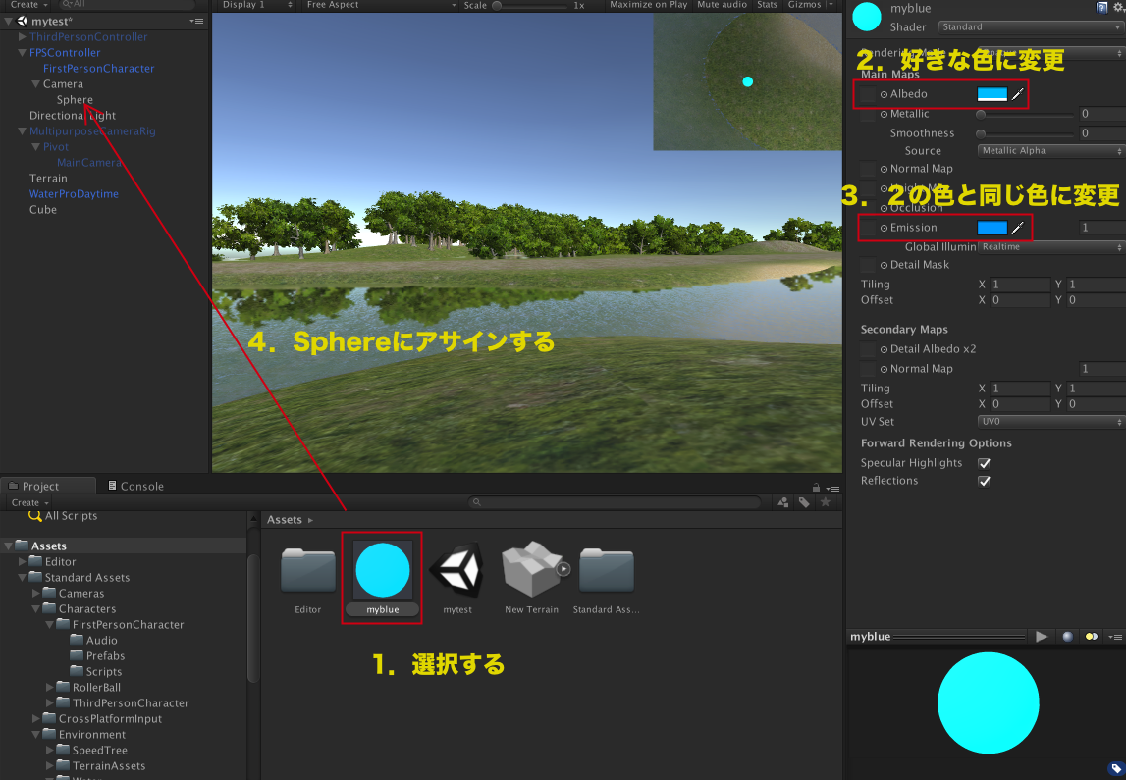The height and width of the screenshot is (780, 1126).
Task: Toggle Mute audio in Game view
Action: point(722,5)
